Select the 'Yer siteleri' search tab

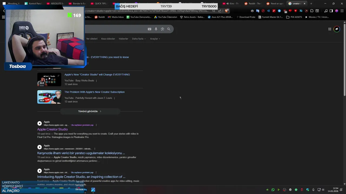tap(92, 39)
